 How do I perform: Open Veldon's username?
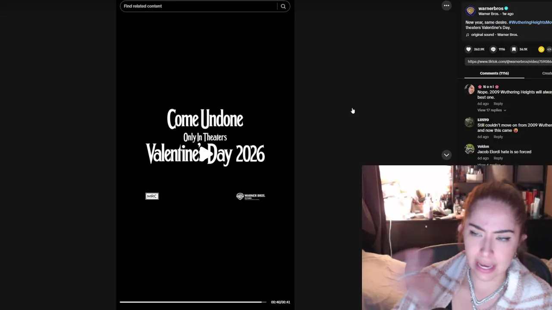tap(483, 146)
